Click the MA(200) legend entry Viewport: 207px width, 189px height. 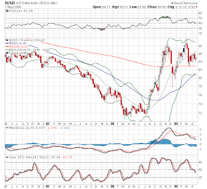[x=17, y=47]
